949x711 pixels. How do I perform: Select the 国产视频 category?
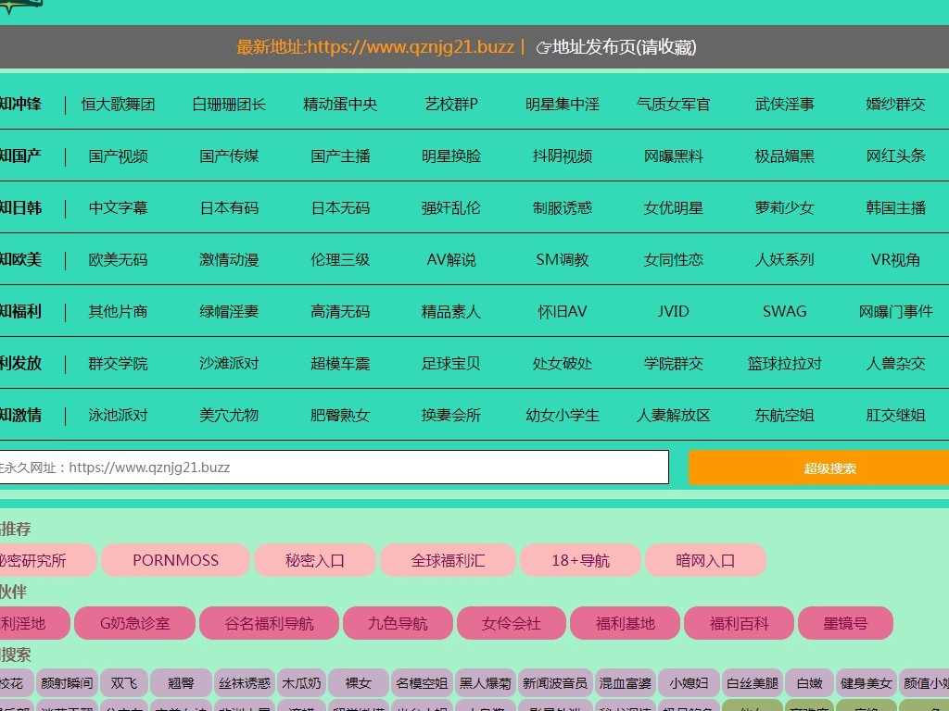pyautogui.click(x=118, y=156)
